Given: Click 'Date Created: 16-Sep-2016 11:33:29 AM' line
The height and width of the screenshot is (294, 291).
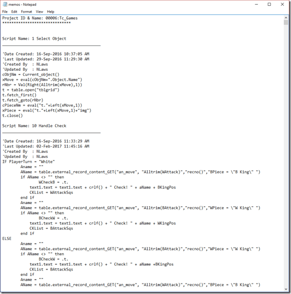Looking at the screenshot, I should (46, 141).
